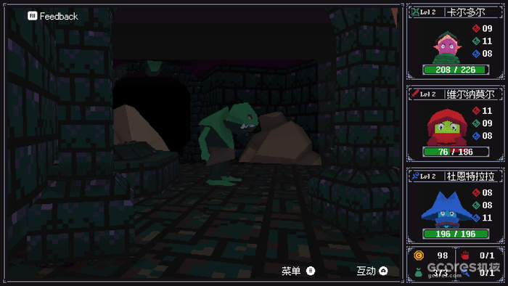Click the green bag icon
This screenshot has width=508, height=286.
418,272
